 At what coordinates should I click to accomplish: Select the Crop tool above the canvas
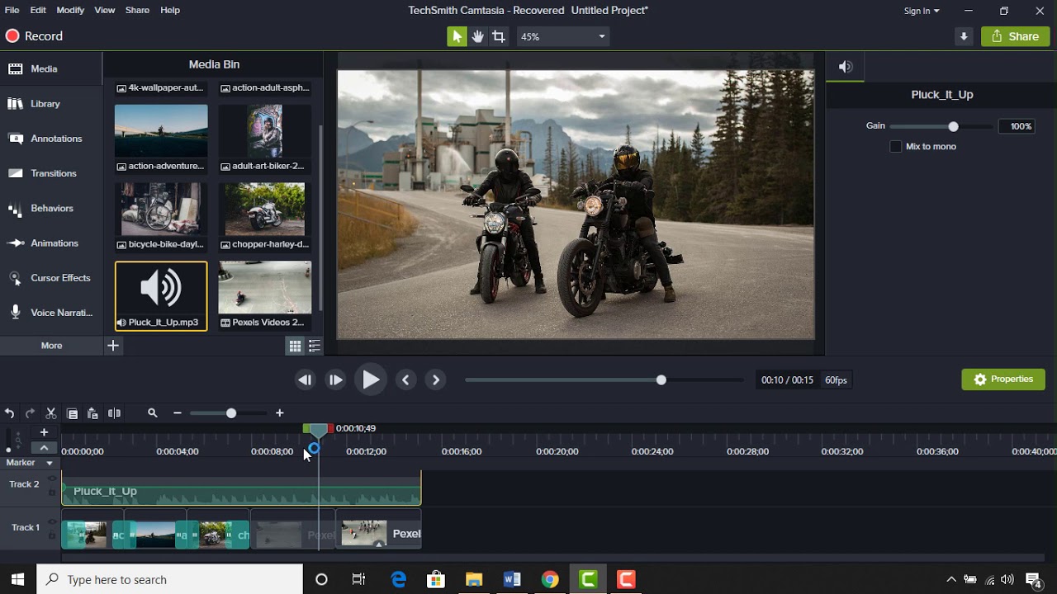pos(499,36)
